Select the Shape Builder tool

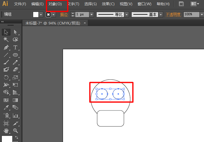pos(6,92)
